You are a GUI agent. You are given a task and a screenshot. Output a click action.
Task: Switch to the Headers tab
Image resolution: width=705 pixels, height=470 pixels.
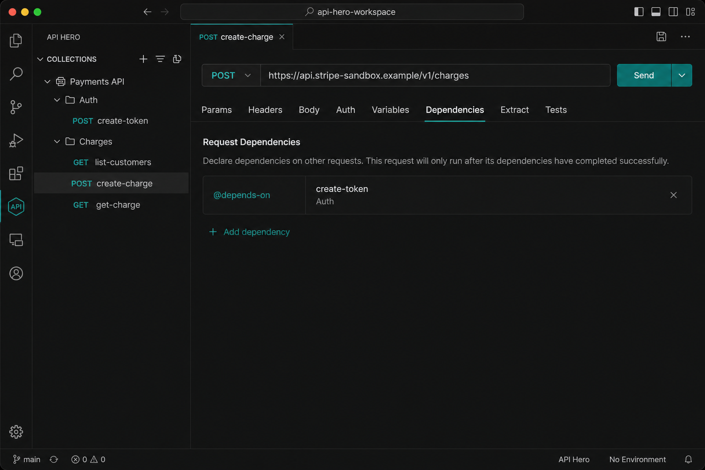point(265,110)
